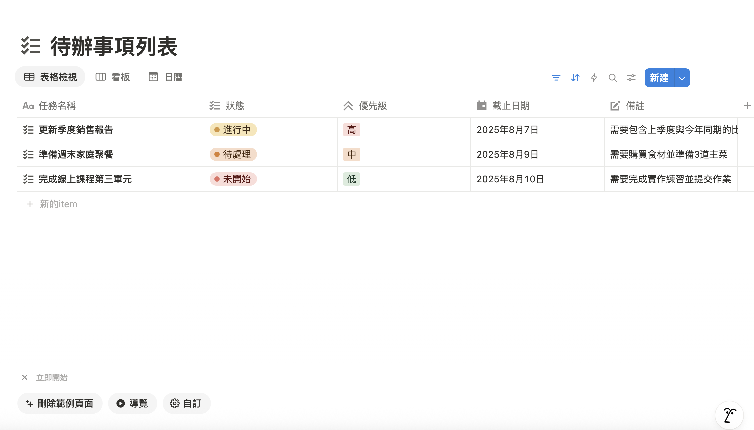Open the filter icon in toolbar
Viewport: 754px width, 430px height.
click(x=556, y=78)
